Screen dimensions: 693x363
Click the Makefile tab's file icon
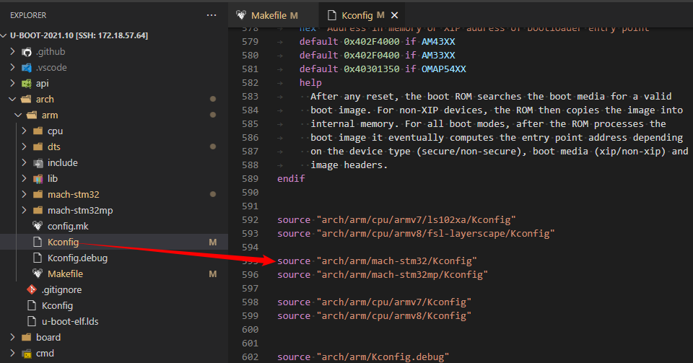(x=241, y=15)
